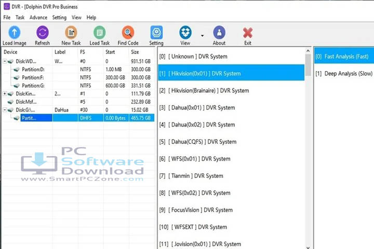Click the Device column header
This screenshot has height=249, width=374.
coord(27,52)
